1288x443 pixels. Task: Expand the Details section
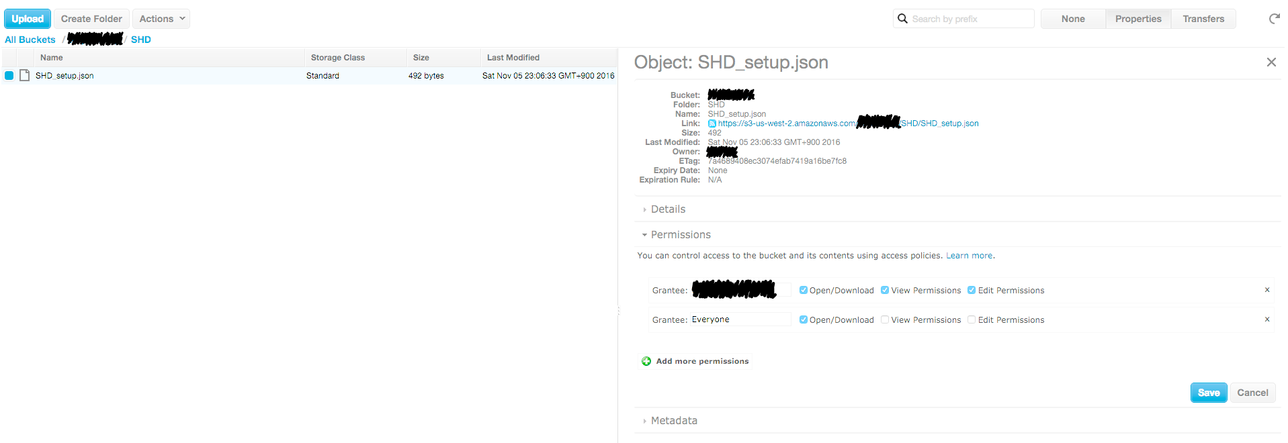[668, 209]
